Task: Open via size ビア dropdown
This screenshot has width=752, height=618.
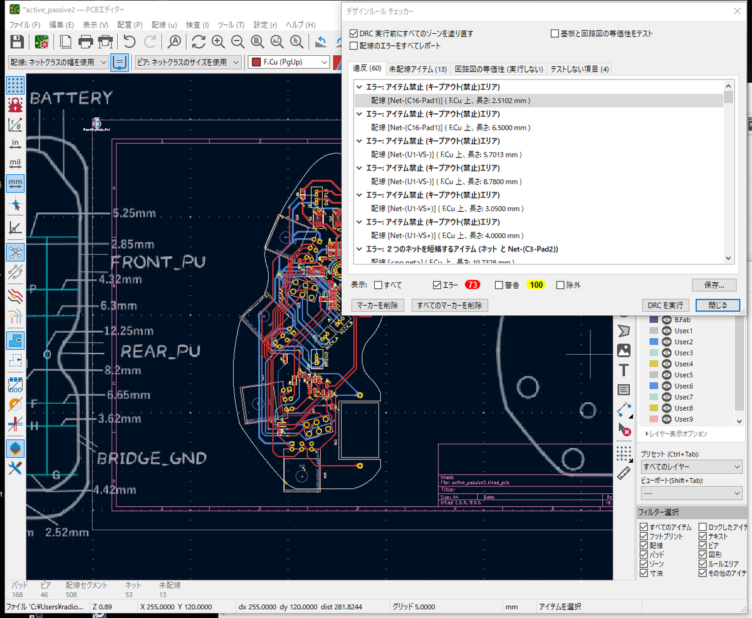Action: 188,62
